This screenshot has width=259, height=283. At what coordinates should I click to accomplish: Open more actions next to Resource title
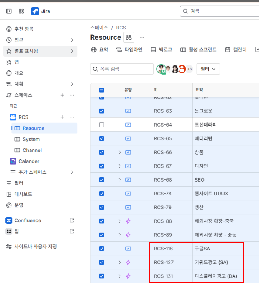142,37
